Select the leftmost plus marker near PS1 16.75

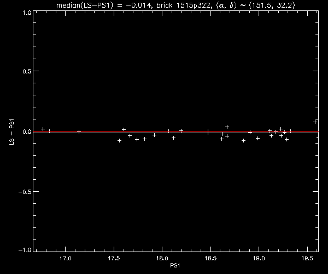43,129
